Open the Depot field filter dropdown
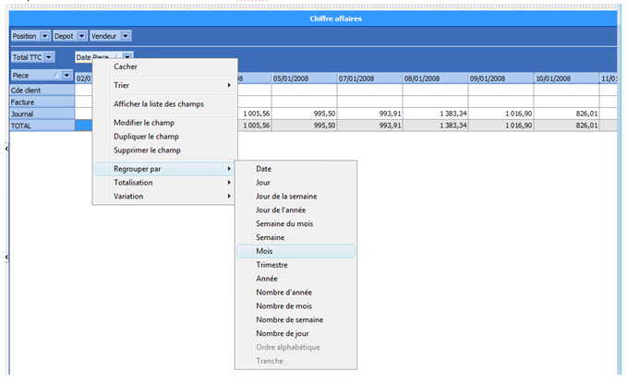This screenshot has width=627, height=383. click(81, 36)
